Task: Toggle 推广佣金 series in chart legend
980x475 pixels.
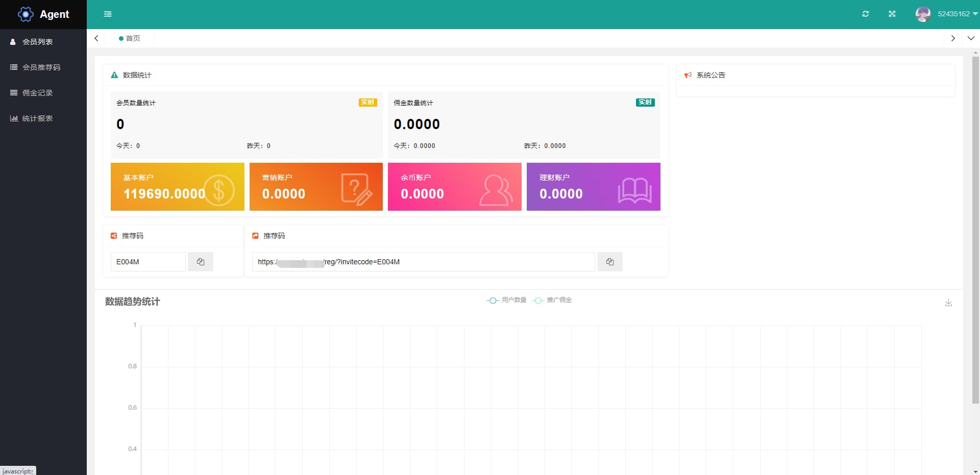Action: tap(552, 300)
